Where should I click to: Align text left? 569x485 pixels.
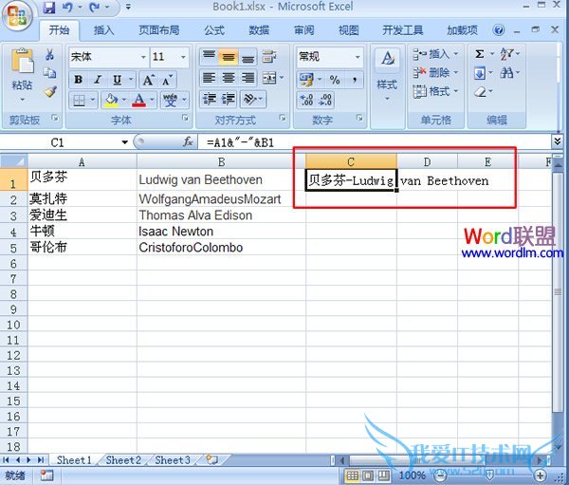tap(209, 78)
